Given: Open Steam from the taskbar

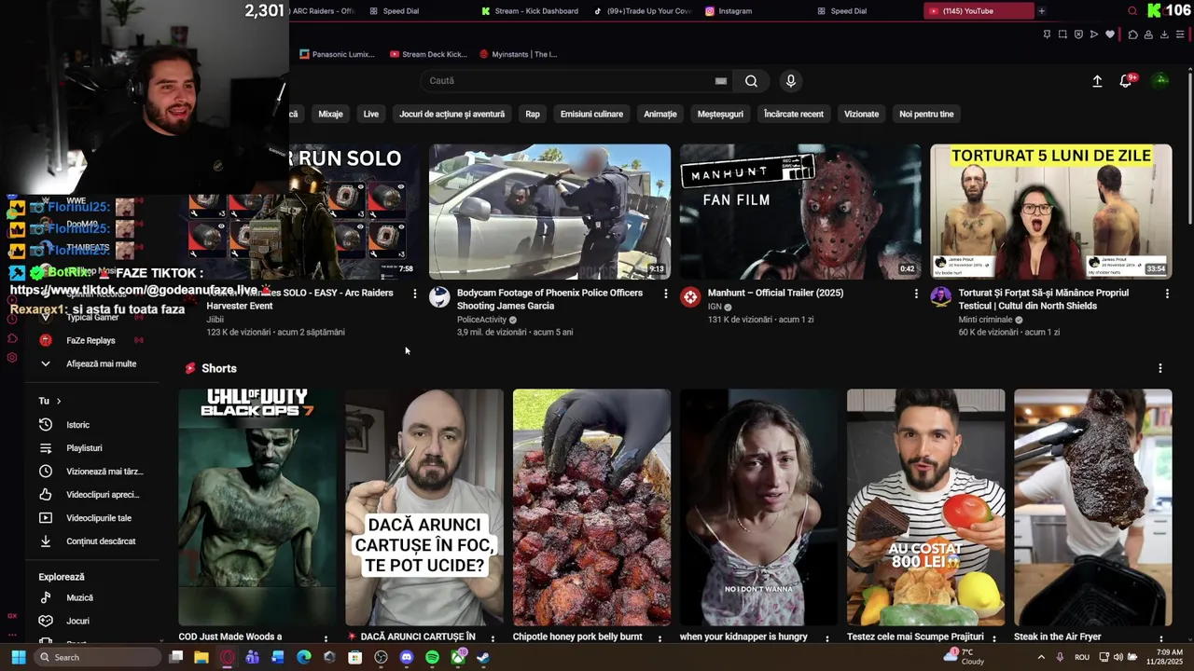Looking at the screenshot, I should (x=482, y=657).
